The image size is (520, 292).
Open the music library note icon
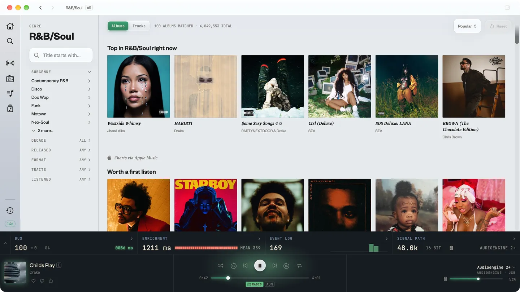(10, 109)
